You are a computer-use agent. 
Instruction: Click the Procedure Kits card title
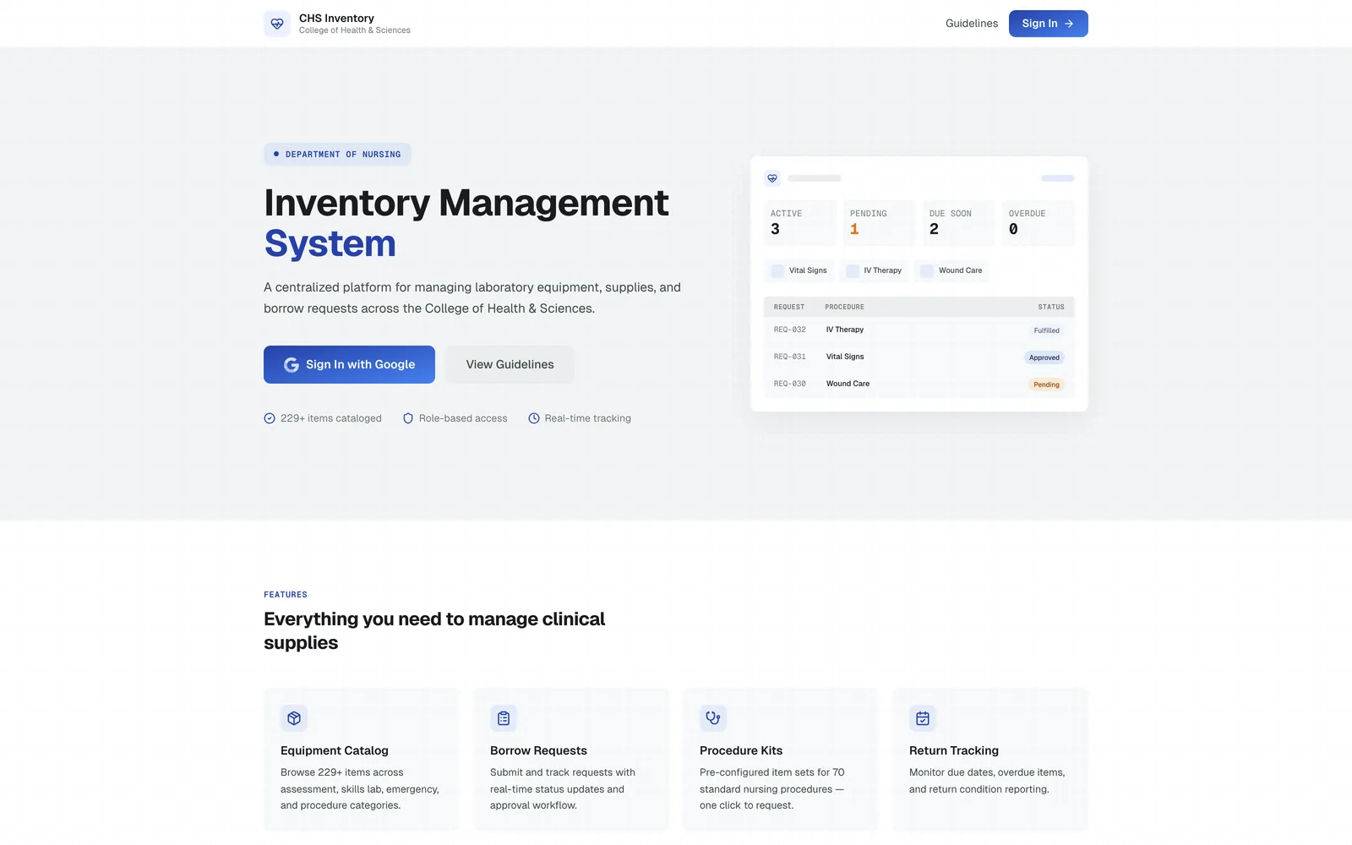(x=741, y=750)
